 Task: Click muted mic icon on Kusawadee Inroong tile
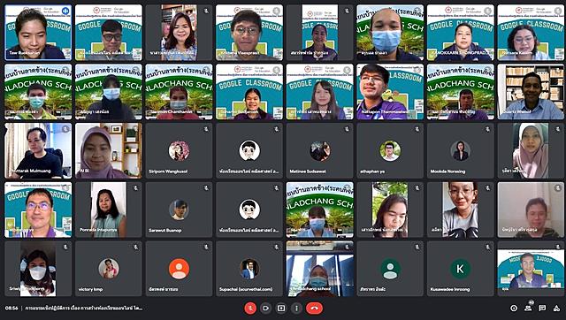coord(487,248)
